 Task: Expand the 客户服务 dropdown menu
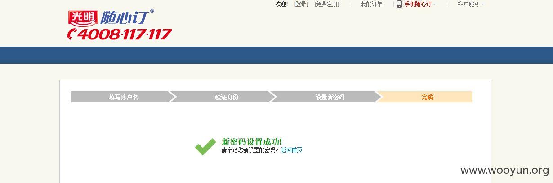coord(471,4)
